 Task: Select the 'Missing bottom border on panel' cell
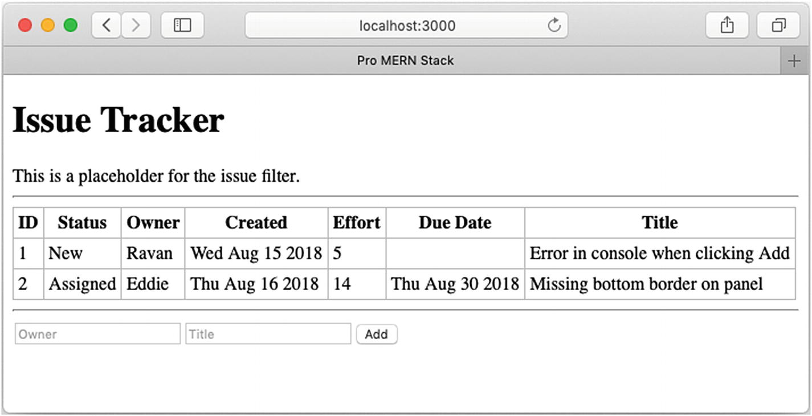tap(646, 284)
